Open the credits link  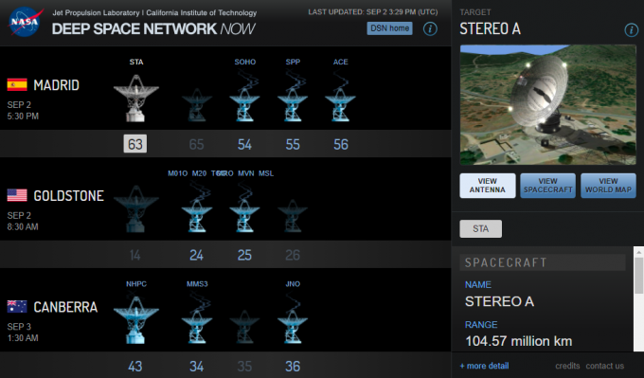coord(567,366)
